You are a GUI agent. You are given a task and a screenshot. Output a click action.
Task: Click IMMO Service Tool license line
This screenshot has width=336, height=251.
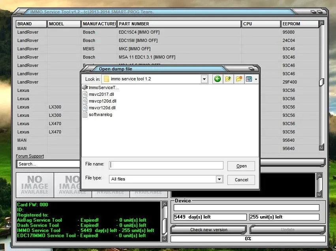86,230
